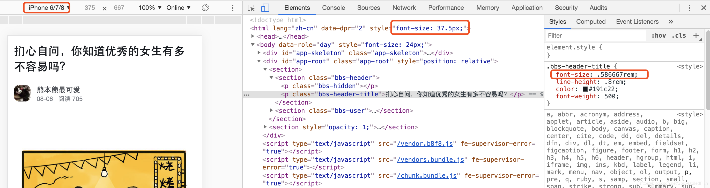Open the /chunk.bundle.js script link
Image resolution: width=710 pixels, height=188 pixels.
[x=426, y=175]
